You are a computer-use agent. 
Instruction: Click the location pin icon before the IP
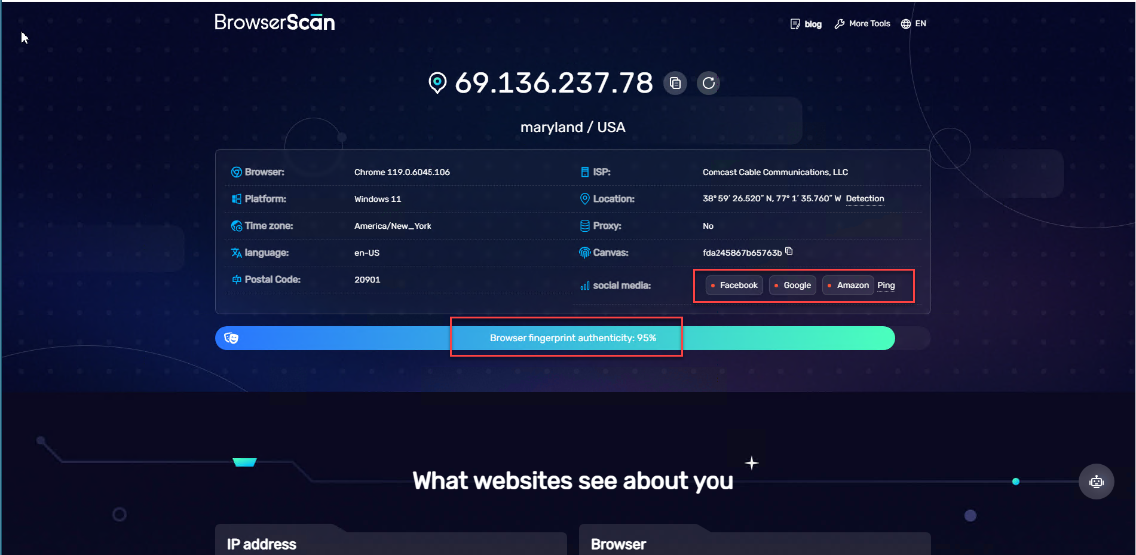[x=437, y=83]
